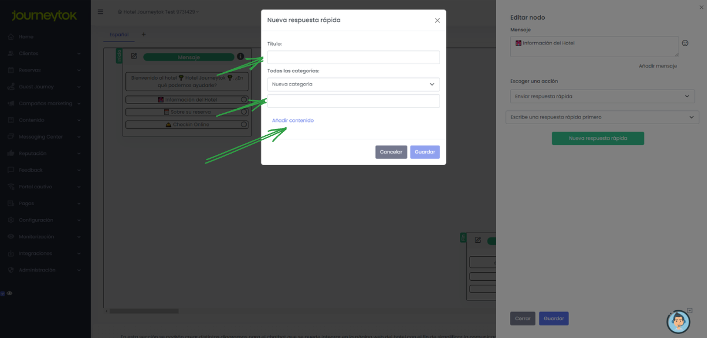This screenshot has width=707, height=338.
Task: Close the Nueva respuesta rápida dialog
Action: (x=437, y=20)
